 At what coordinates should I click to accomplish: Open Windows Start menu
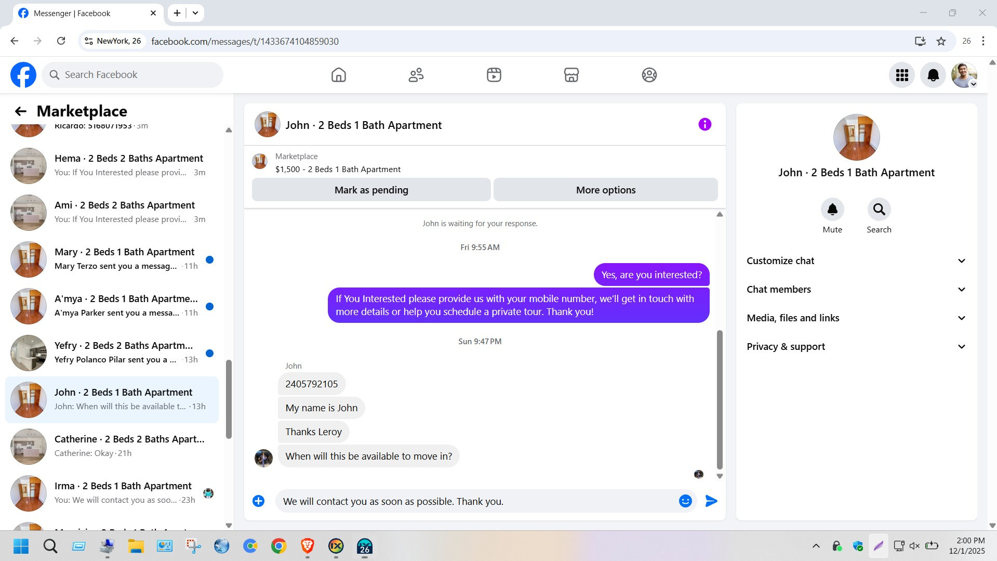click(x=21, y=546)
